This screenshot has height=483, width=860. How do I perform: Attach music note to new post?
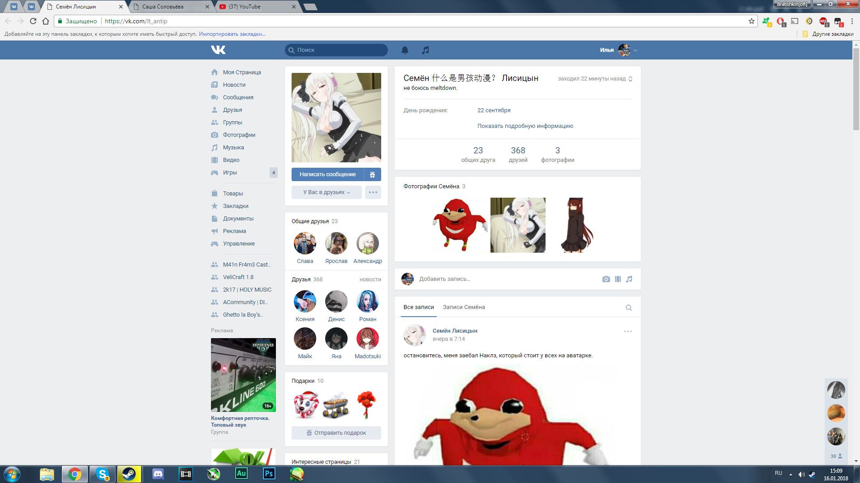pyautogui.click(x=629, y=279)
